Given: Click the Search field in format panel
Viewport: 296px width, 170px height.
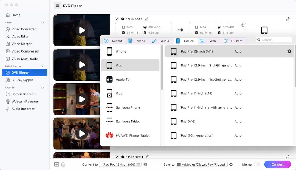Looking at the screenshot, I should (274, 40).
